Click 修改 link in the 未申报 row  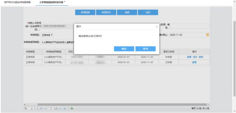pos(195,57)
